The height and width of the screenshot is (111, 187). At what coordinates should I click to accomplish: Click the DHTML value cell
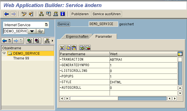(143, 82)
